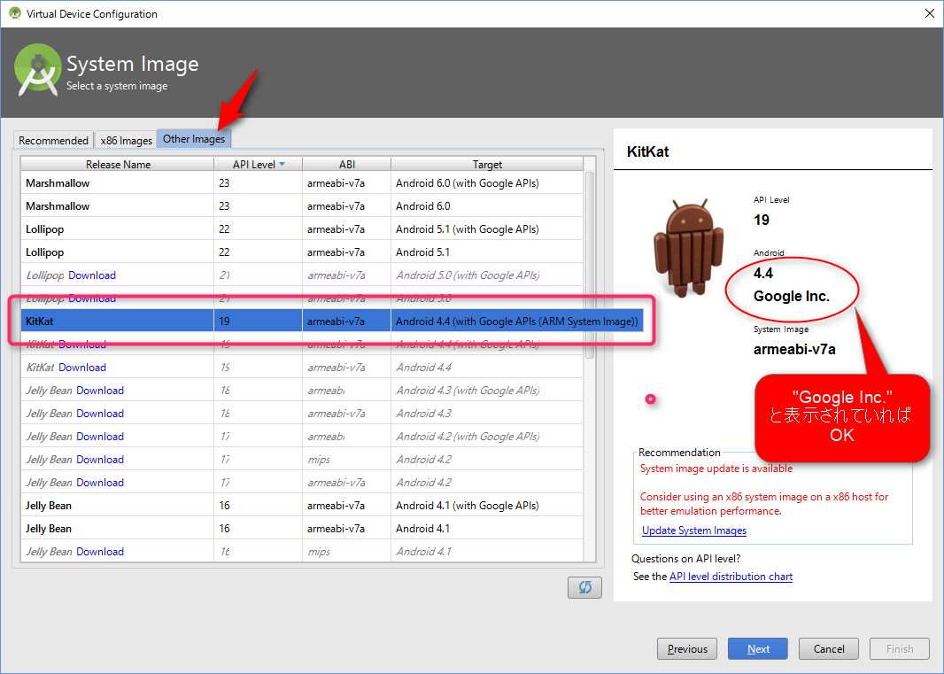Sort by the ABI column header
944x674 pixels.
pyautogui.click(x=347, y=165)
